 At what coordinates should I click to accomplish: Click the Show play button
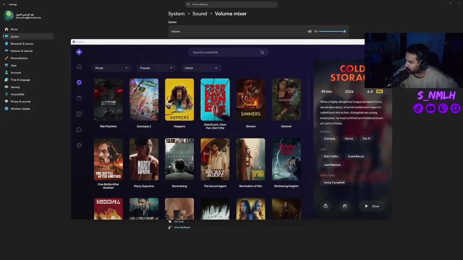[x=372, y=206]
